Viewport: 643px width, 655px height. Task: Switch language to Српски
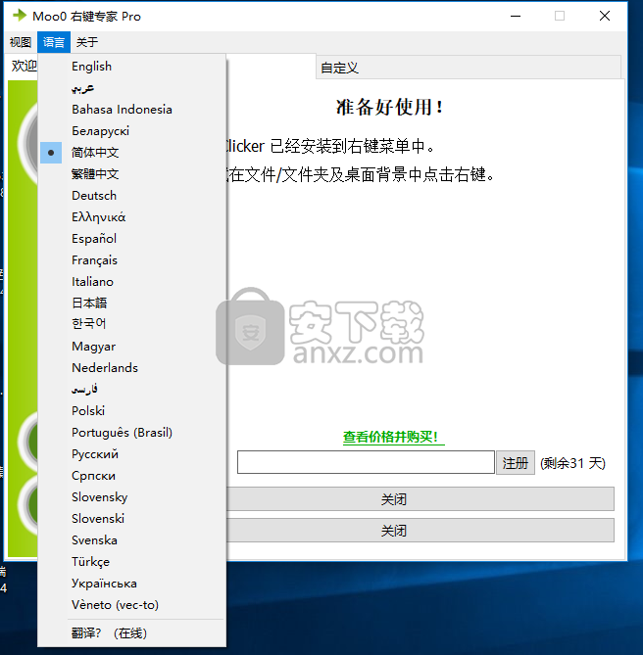point(132,476)
